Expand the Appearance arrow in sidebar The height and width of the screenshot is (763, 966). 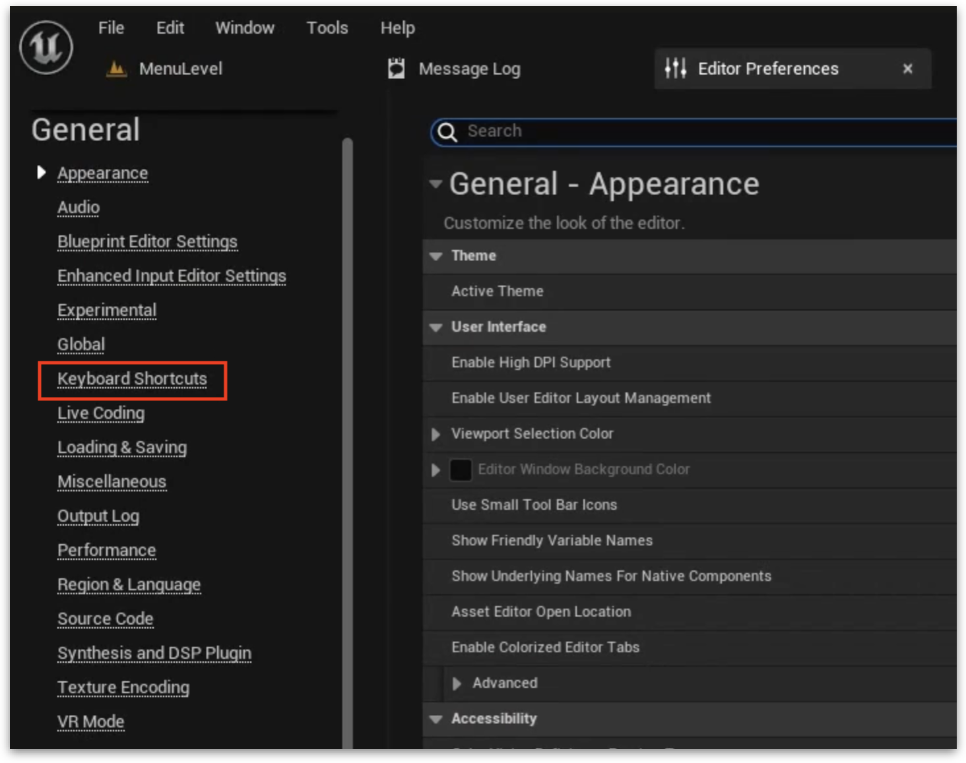coord(42,173)
